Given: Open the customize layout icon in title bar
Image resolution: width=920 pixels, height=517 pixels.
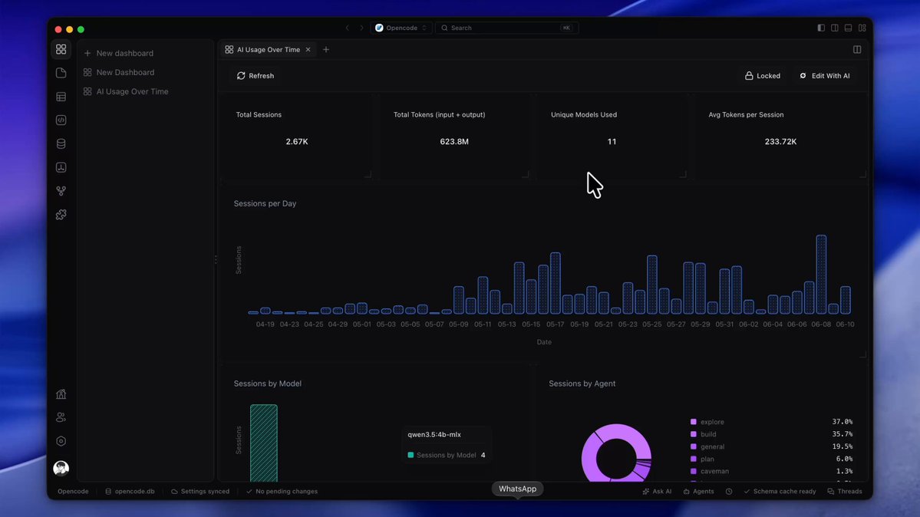Looking at the screenshot, I should (x=862, y=28).
